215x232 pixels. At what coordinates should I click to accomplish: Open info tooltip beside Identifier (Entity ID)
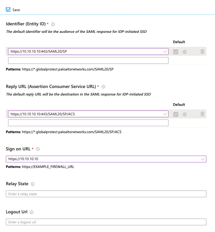[53, 24]
